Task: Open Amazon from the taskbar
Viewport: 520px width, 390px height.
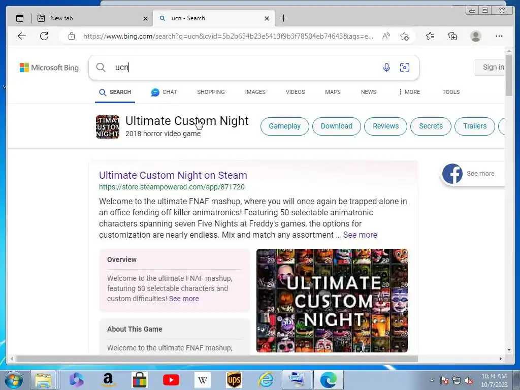Action: coord(108,380)
